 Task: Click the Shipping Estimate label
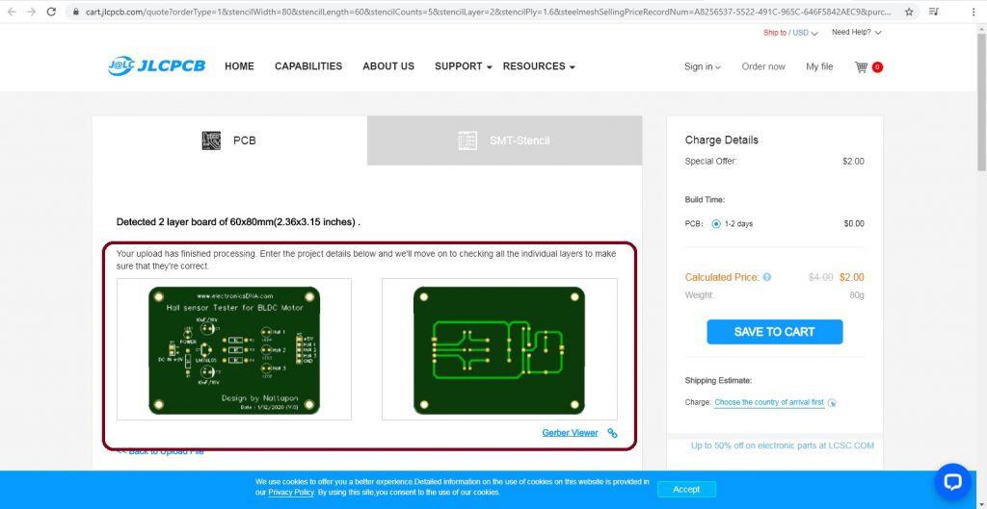point(718,381)
